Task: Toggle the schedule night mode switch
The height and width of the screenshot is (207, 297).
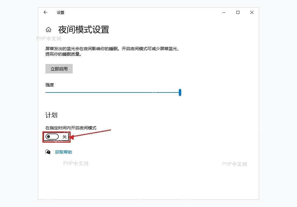Action: point(52,137)
